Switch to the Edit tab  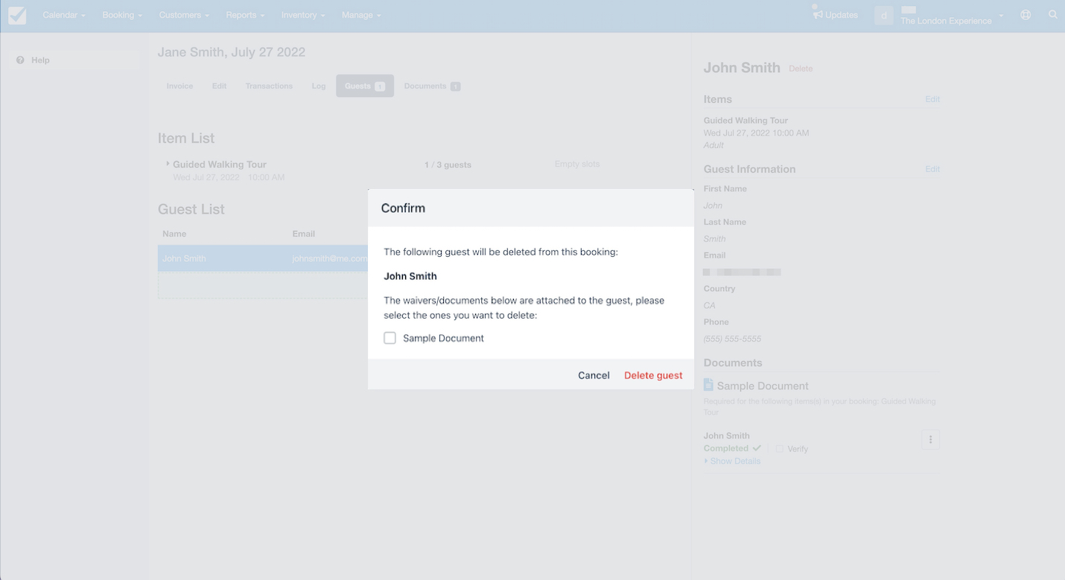pyautogui.click(x=219, y=86)
